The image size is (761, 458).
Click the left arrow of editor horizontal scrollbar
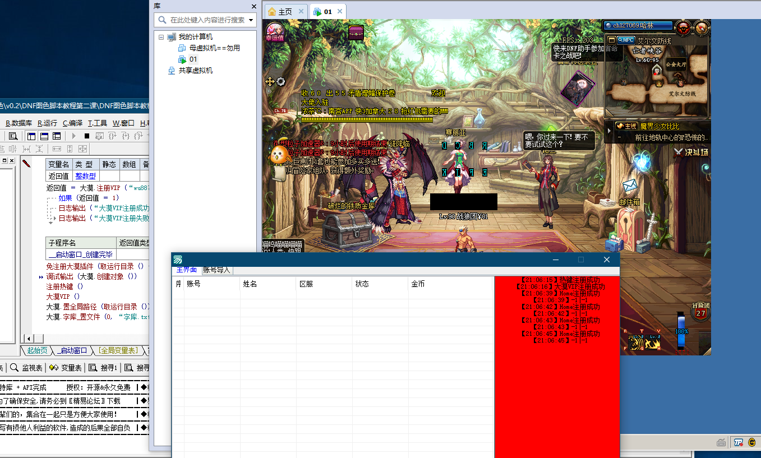28,339
